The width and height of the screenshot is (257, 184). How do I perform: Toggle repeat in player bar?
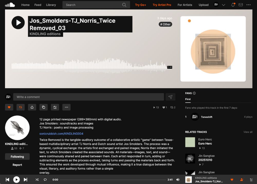(45, 180)
